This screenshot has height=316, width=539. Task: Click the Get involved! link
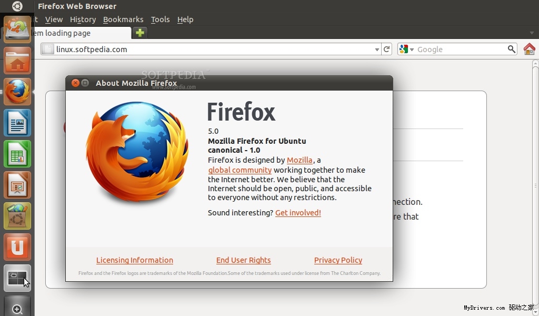(x=298, y=212)
